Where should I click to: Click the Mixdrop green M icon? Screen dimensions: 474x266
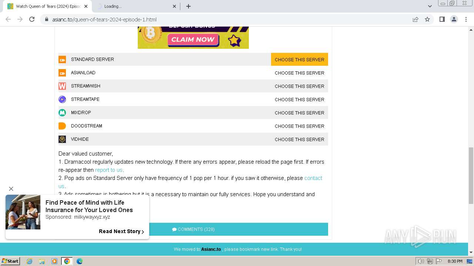click(x=62, y=113)
